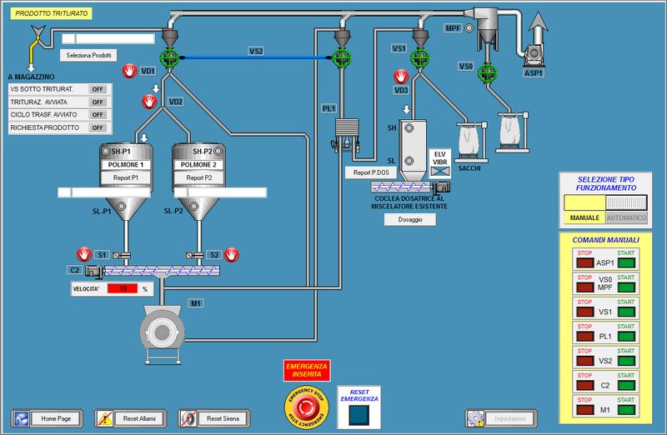Viewport: 667px width, 435px height.
Task: Click the red hand icon beside S2
Action: (230, 253)
